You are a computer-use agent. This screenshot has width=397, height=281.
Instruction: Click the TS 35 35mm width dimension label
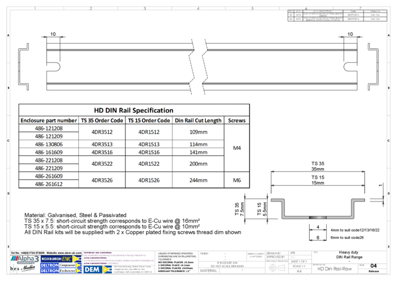tap(318, 166)
